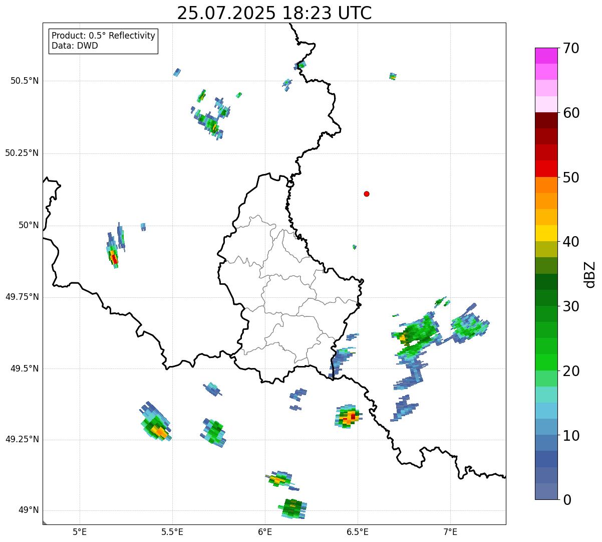Click the 50°N latitude label
Screen dimensions: 602x542
pos(29,226)
